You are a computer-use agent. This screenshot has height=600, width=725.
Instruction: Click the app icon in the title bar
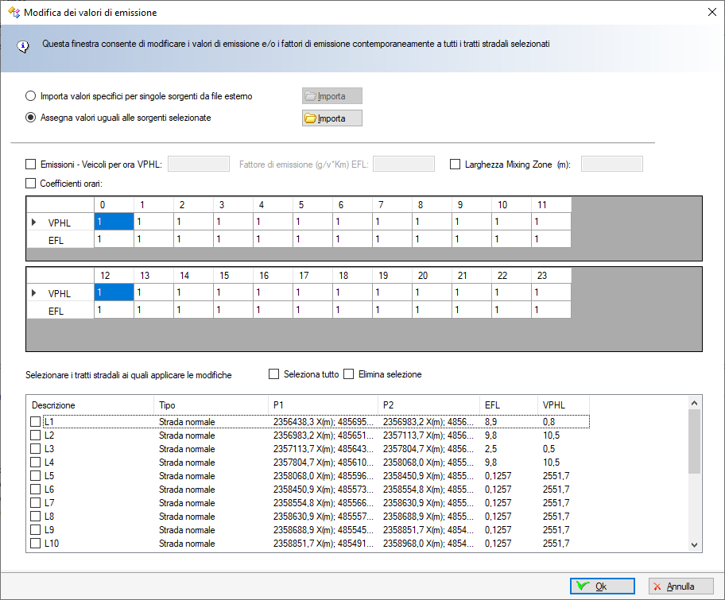tap(14, 12)
